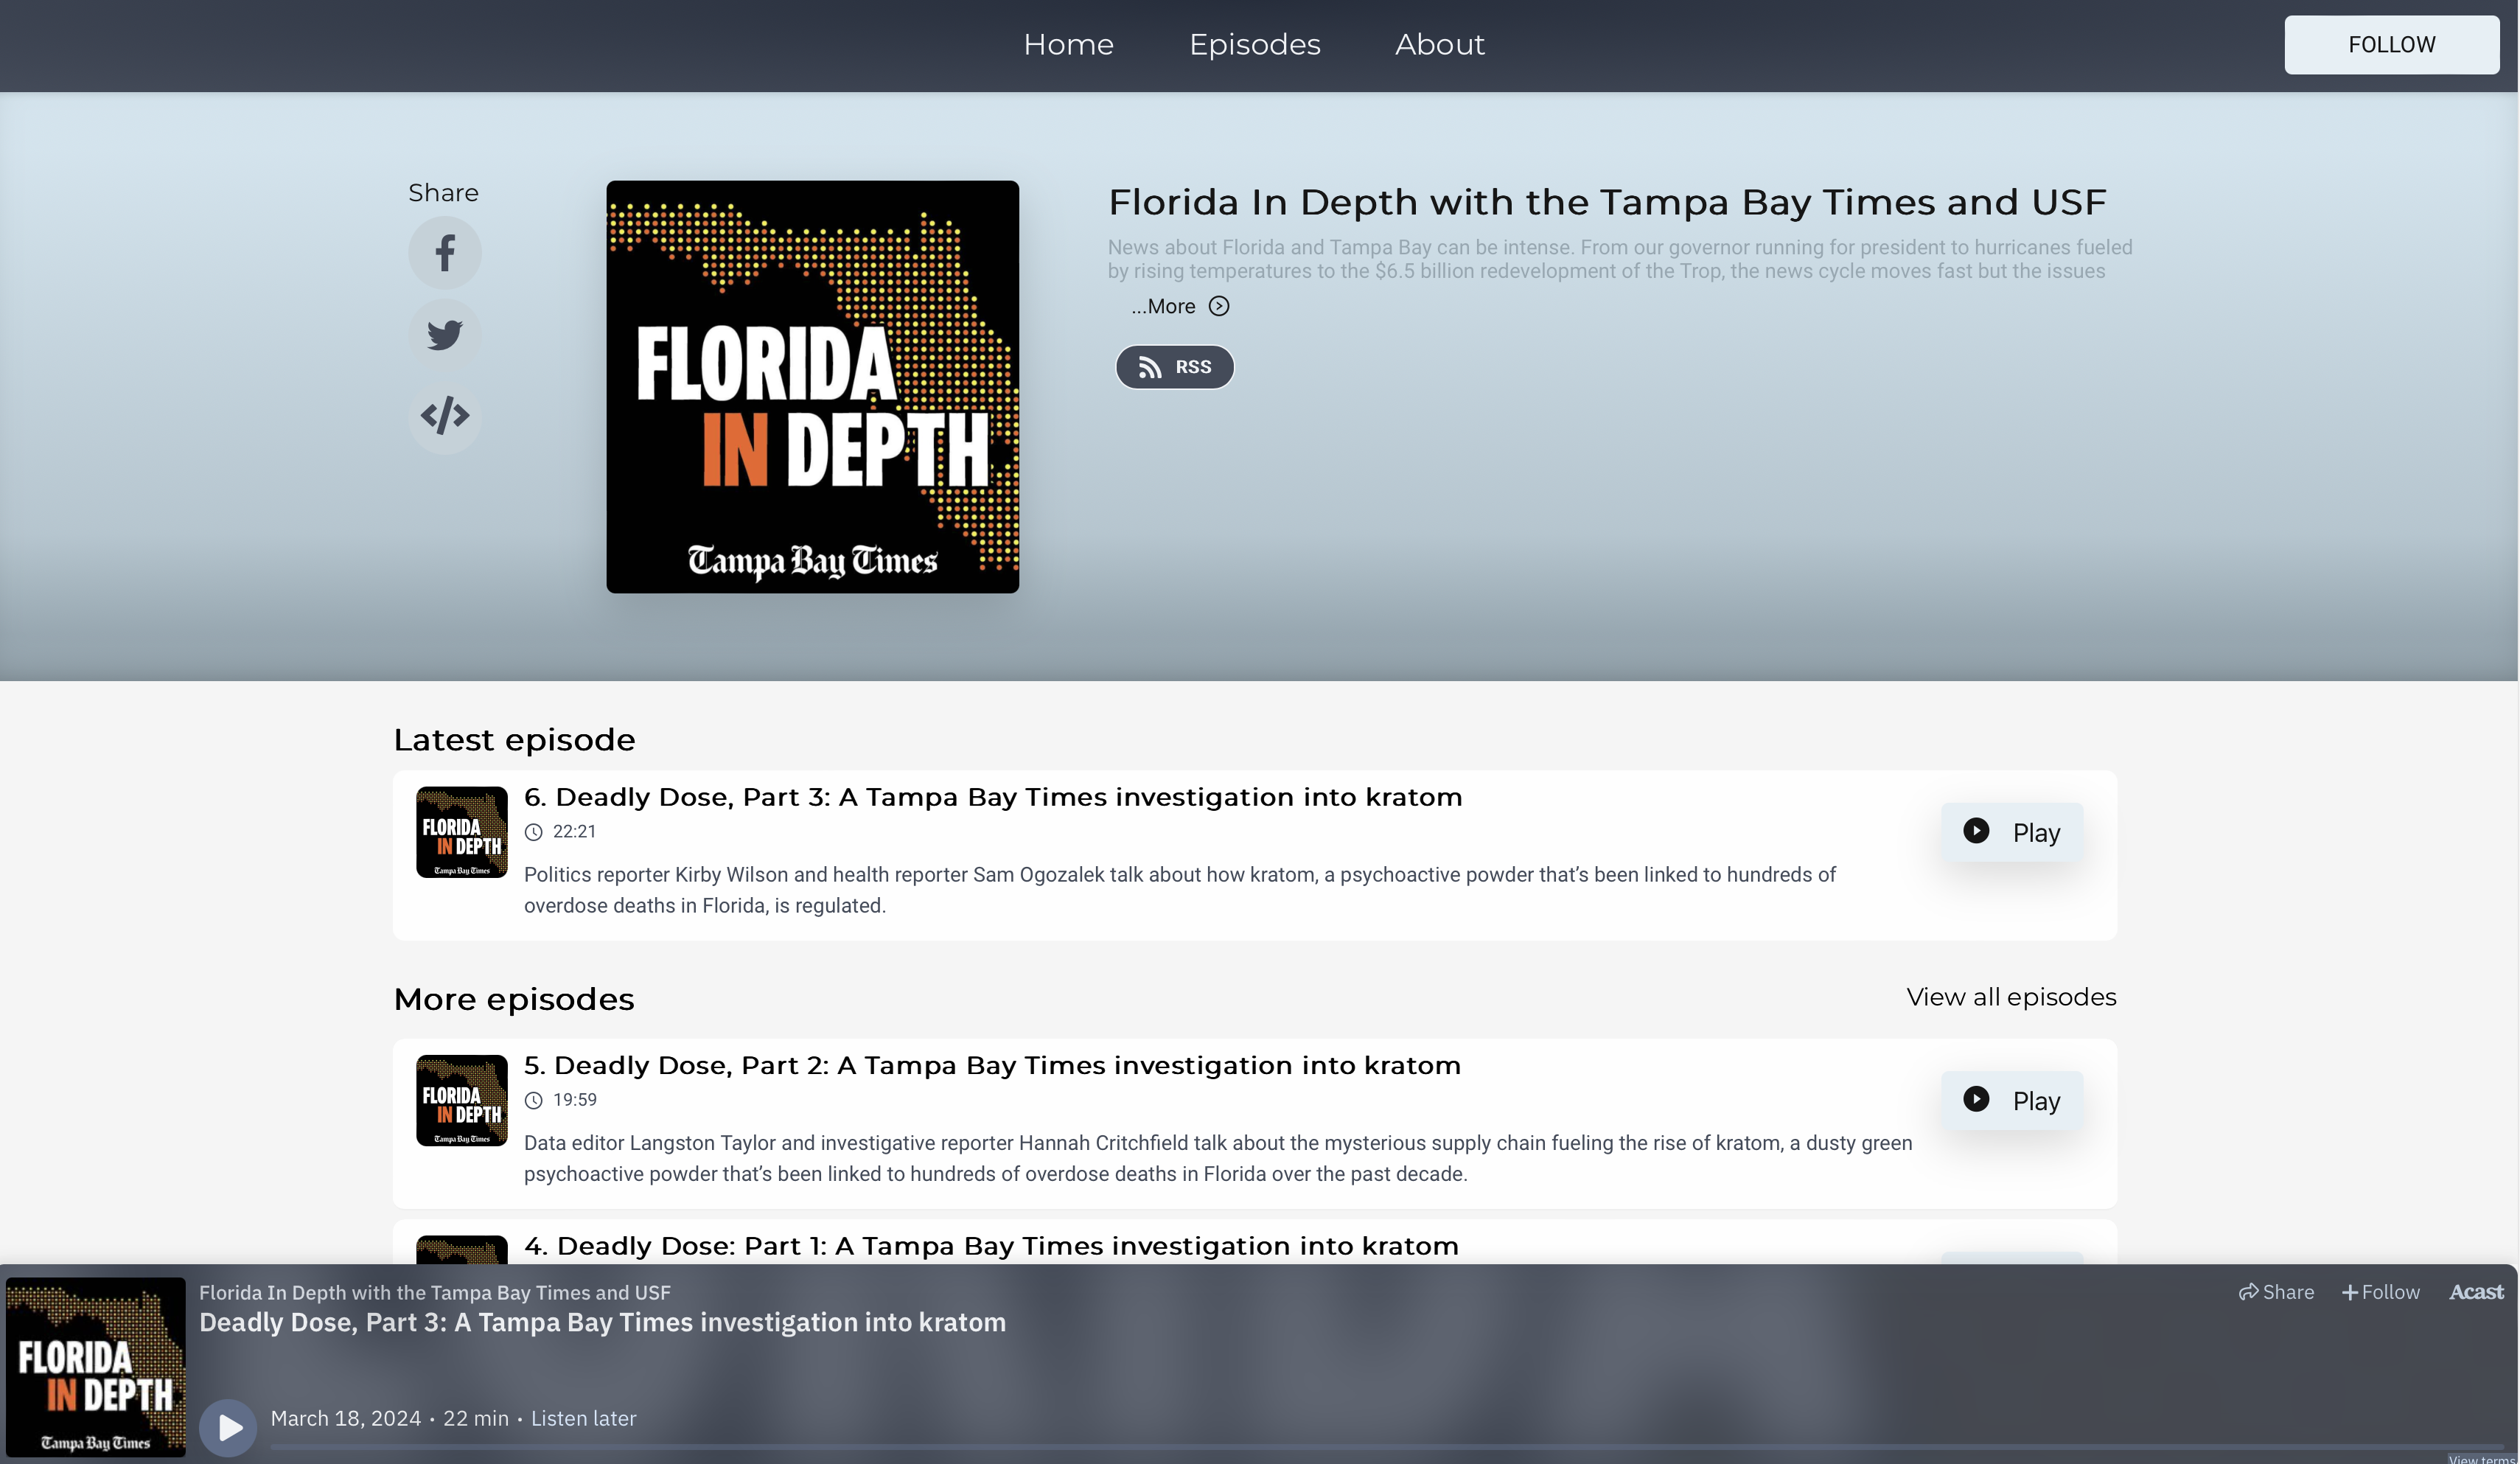Go to Home in top navigation
The image size is (2520, 1464).
pos(1068,45)
